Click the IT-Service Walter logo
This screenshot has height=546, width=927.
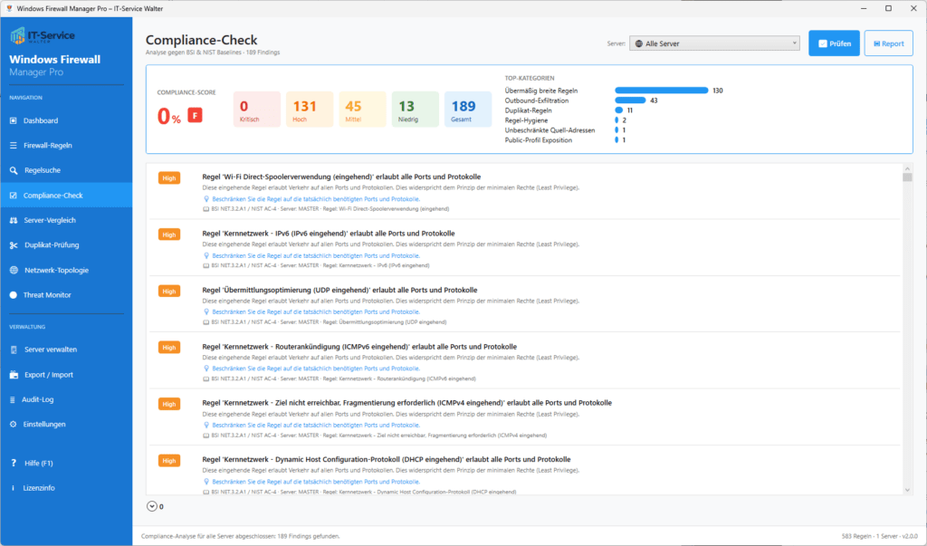click(x=43, y=35)
